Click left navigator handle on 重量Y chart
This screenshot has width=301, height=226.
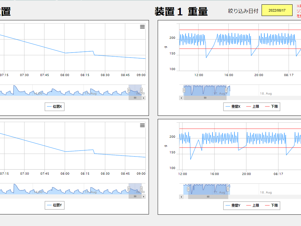click(188, 189)
